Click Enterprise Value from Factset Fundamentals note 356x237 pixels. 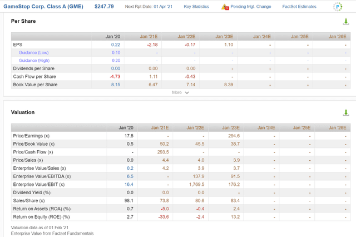[52, 233]
